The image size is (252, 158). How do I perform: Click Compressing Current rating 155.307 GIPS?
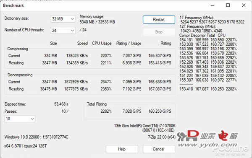(x=160, y=56)
